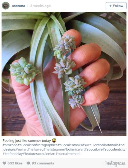Open the #leafandclay hashtag
Image resolution: width=128 pixels, height=168 pixels.
pos(13,154)
